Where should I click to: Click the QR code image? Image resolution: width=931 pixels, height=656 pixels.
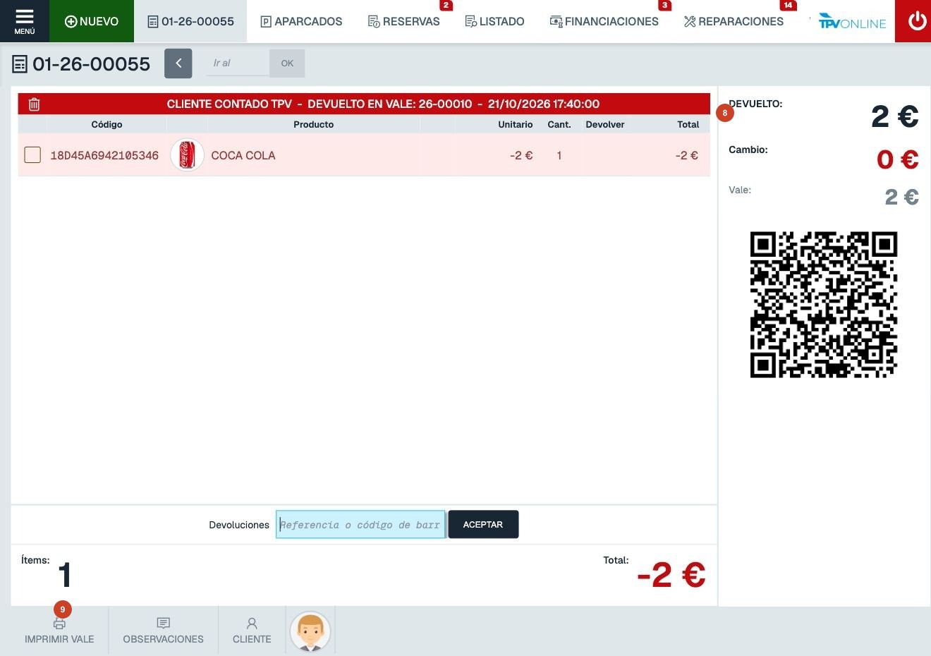824,305
